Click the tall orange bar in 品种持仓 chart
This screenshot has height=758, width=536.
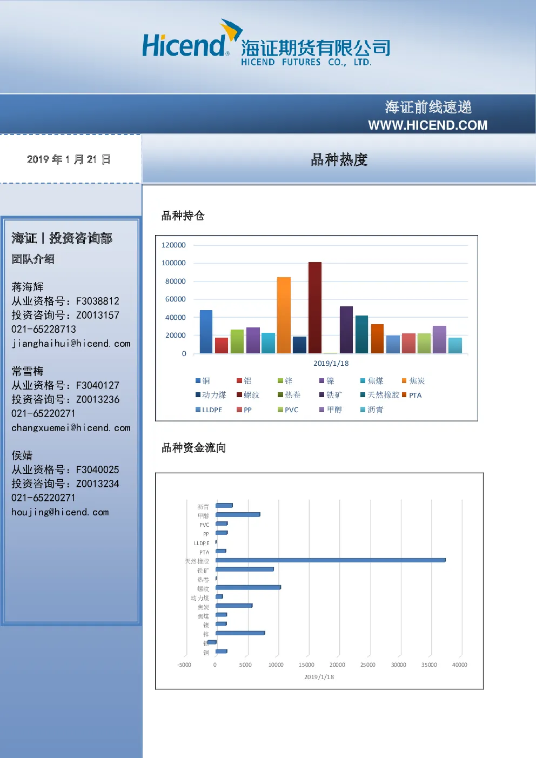[284, 316]
